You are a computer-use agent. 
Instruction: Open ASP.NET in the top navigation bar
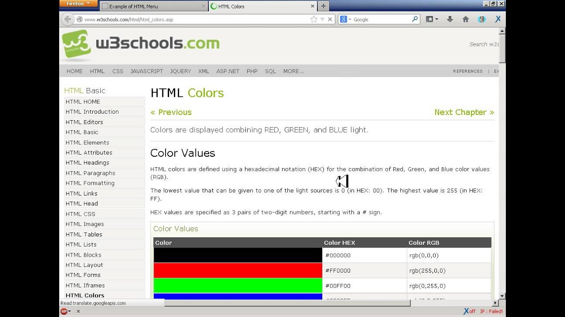(x=228, y=71)
